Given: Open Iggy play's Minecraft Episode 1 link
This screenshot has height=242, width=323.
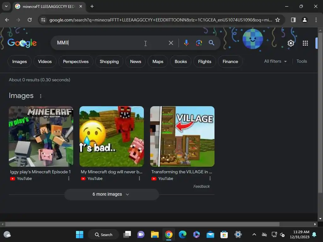Looking at the screenshot, I should click(40, 172).
